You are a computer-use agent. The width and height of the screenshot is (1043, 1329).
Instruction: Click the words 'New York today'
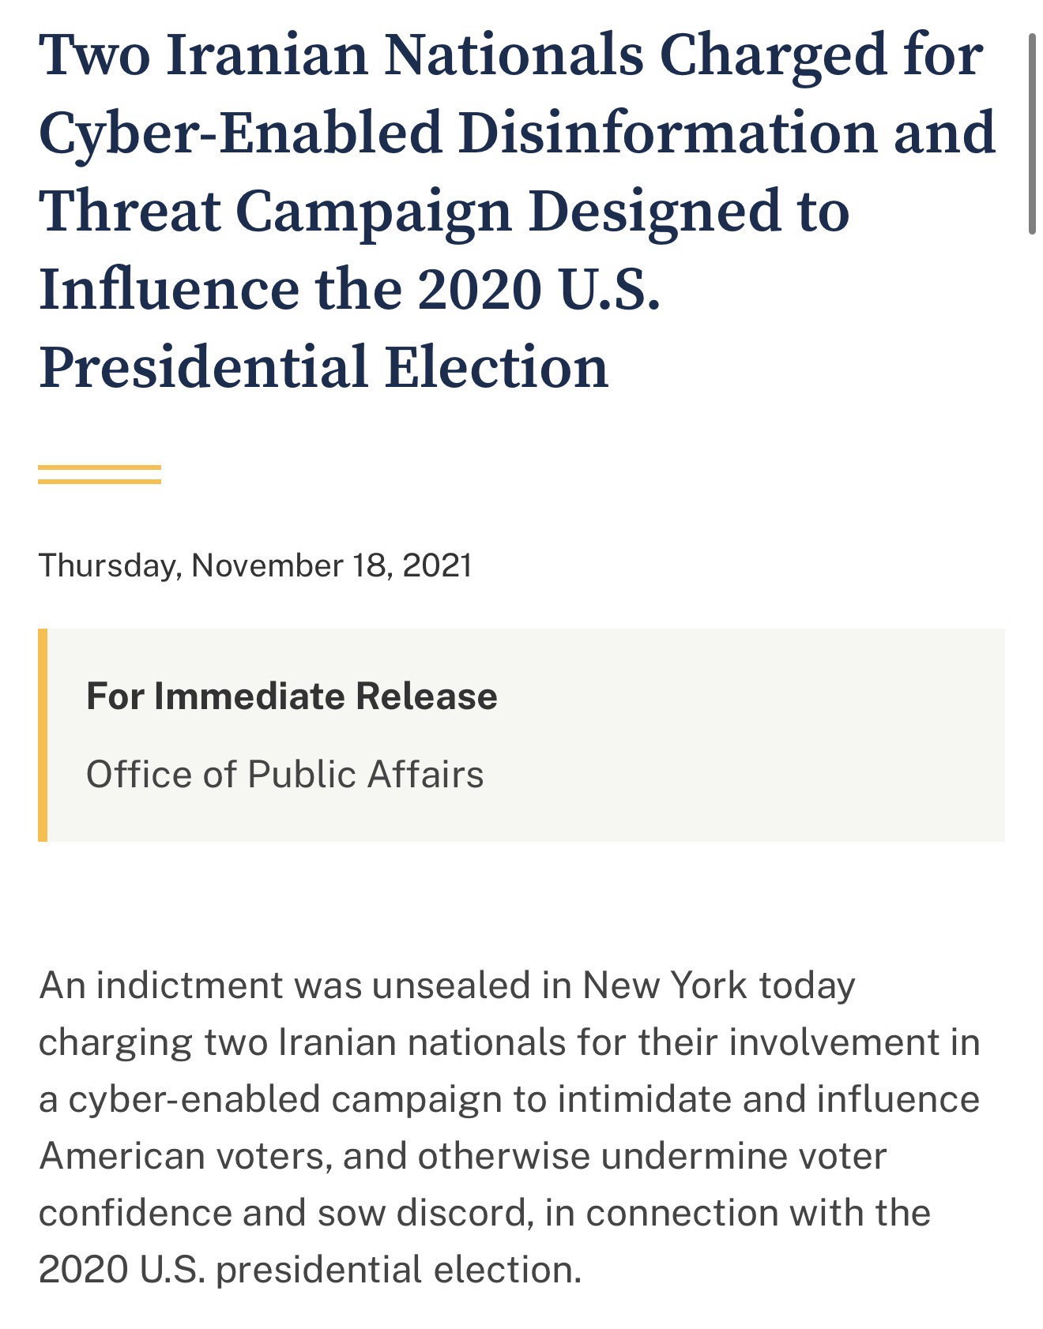(x=719, y=985)
